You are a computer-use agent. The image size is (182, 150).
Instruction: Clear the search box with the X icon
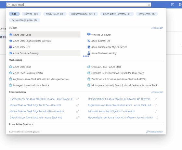149,5
